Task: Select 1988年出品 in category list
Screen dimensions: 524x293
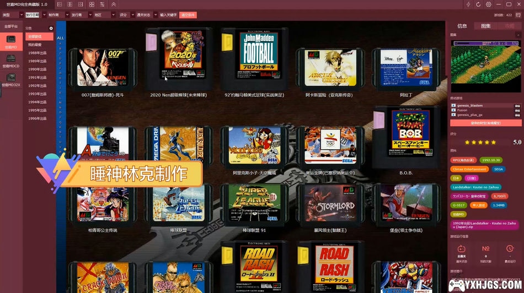Action: [38, 53]
